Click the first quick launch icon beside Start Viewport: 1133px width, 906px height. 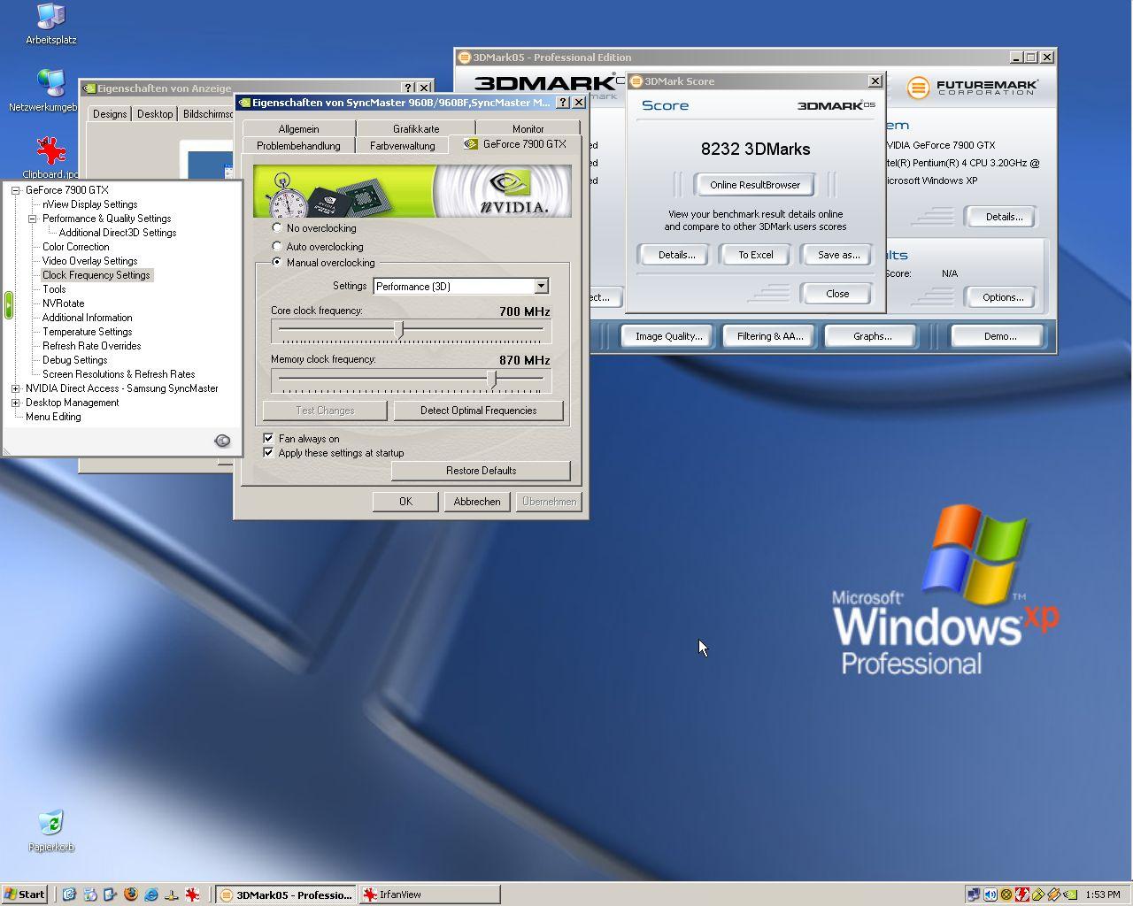pyautogui.click(x=69, y=894)
